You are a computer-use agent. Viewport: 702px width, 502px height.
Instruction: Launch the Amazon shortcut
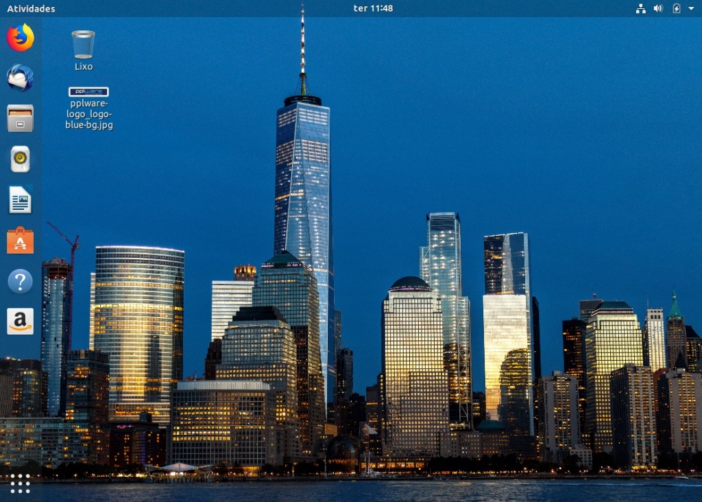click(20, 321)
